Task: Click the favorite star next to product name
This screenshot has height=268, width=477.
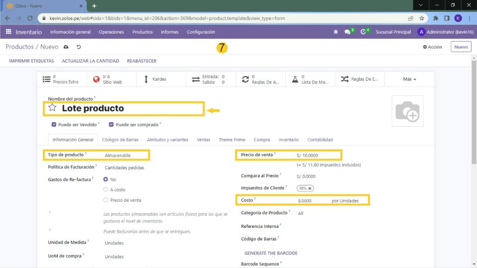Action: [x=52, y=108]
